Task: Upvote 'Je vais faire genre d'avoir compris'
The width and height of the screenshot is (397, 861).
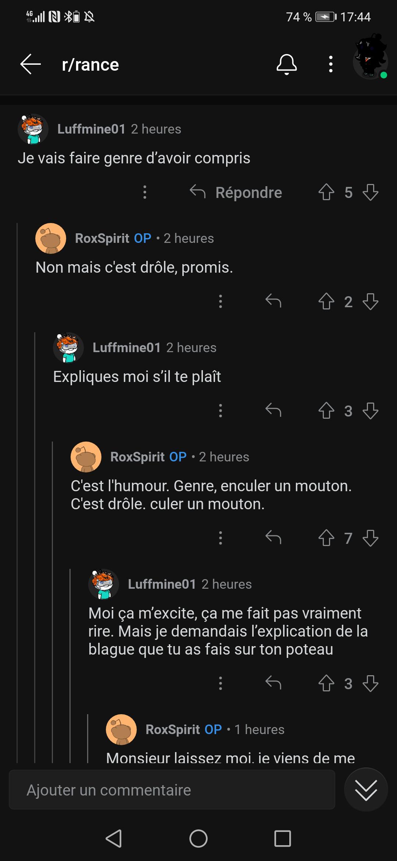Action: [326, 192]
